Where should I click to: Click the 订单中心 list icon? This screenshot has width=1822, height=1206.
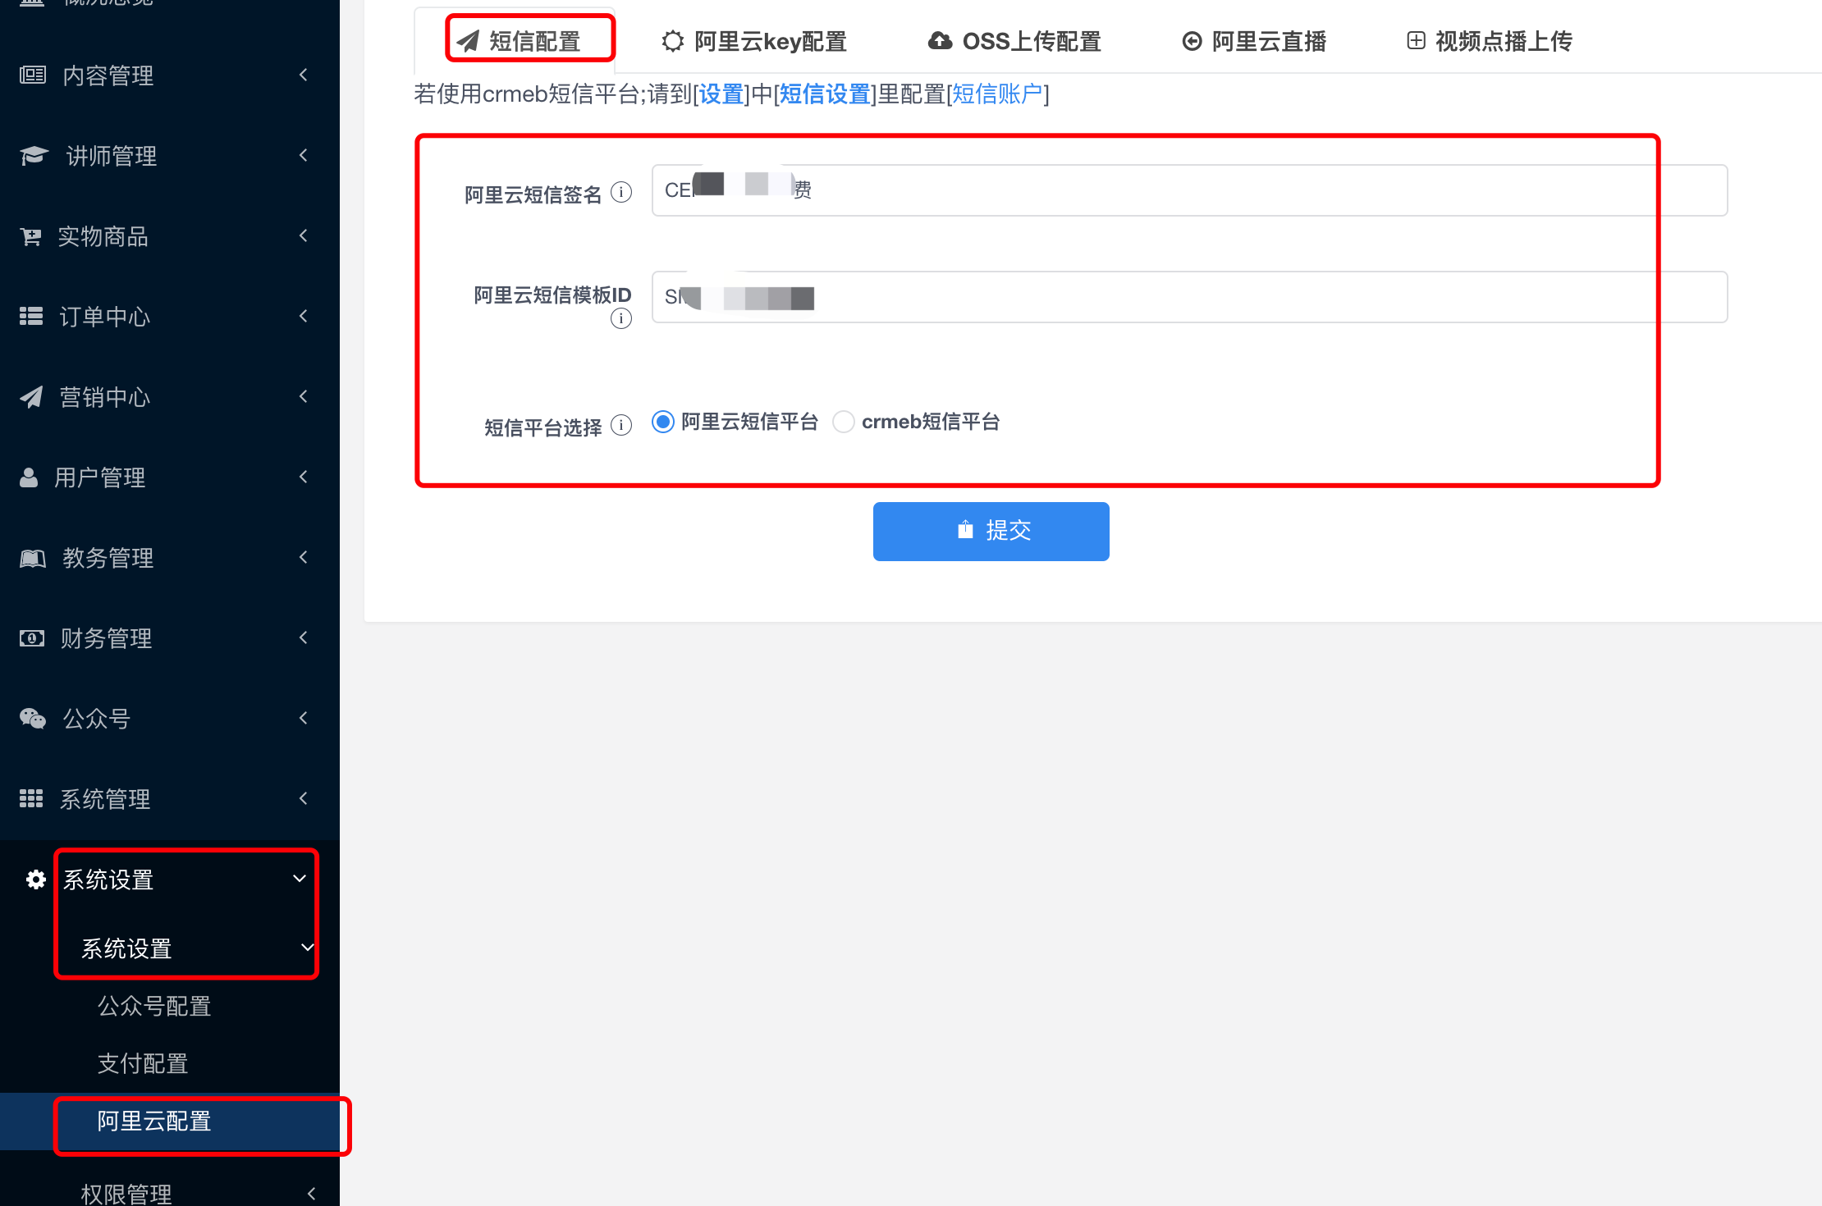(31, 317)
